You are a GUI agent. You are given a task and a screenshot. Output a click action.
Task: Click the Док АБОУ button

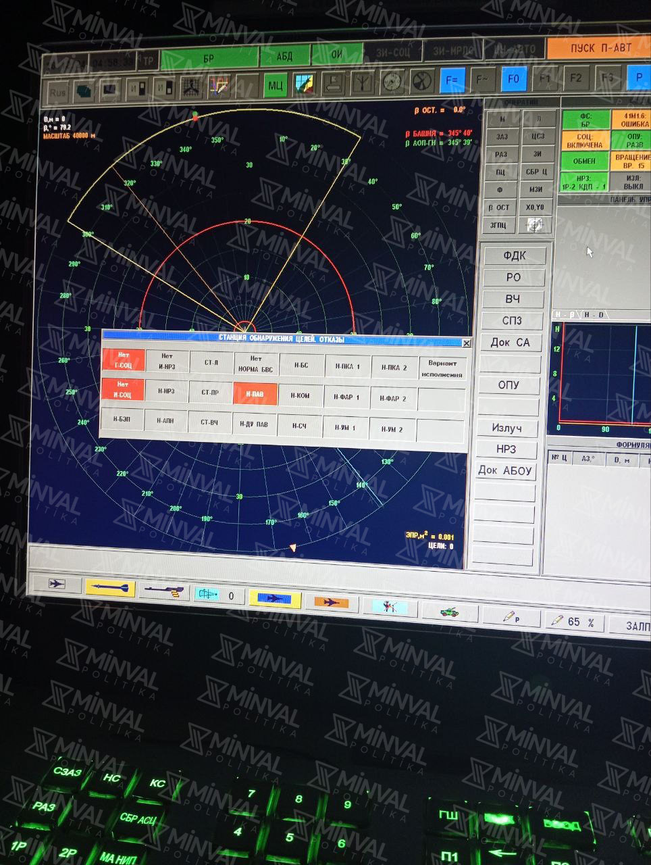click(505, 470)
